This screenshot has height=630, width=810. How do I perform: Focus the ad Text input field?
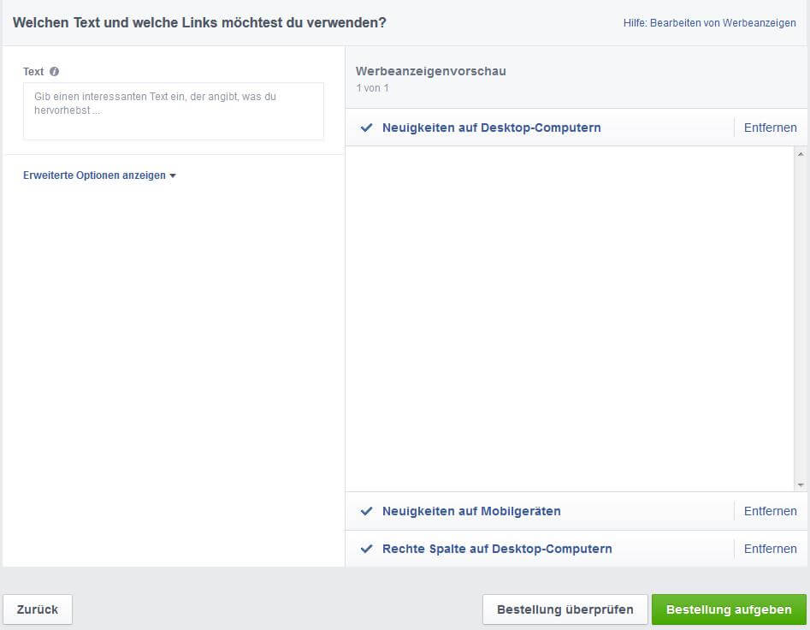click(x=174, y=111)
